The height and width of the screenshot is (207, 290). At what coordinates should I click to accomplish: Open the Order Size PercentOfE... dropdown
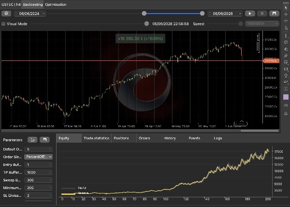39,157
